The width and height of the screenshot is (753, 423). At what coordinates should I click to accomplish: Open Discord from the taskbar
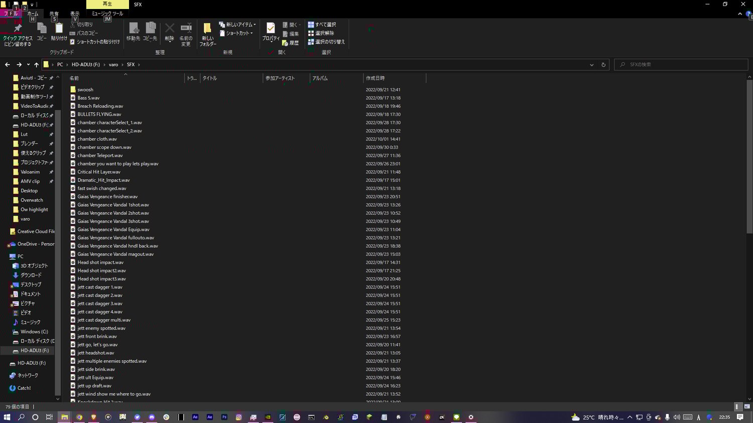(x=152, y=417)
